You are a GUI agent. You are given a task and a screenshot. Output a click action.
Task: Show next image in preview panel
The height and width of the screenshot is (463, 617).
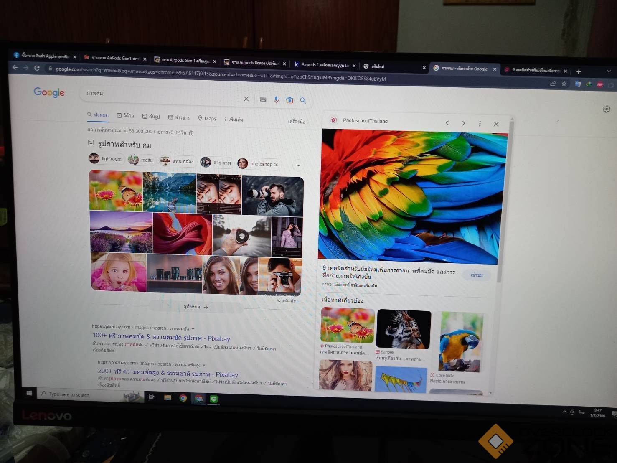pyautogui.click(x=463, y=123)
